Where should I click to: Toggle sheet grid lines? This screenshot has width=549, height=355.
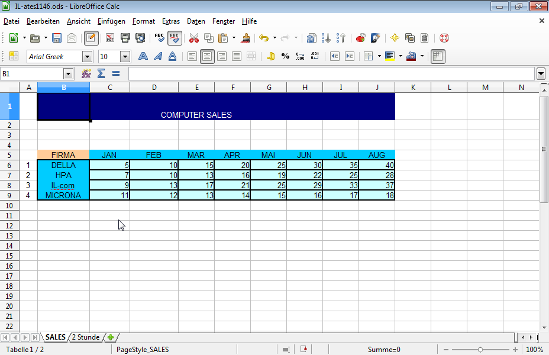(438, 56)
